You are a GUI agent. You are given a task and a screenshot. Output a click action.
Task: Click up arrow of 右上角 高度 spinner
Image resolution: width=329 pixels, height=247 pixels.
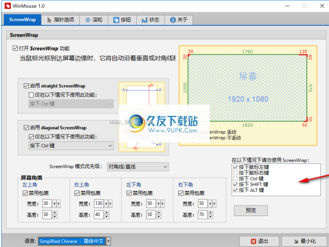coord(107,213)
